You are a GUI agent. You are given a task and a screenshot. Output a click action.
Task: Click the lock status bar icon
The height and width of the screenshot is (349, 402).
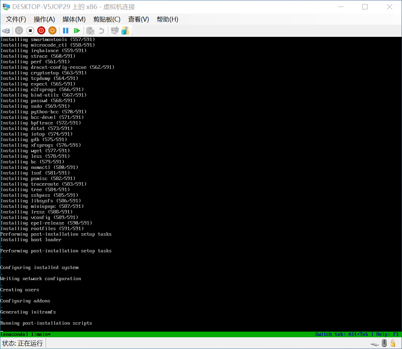pyautogui.click(x=393, y=343)
